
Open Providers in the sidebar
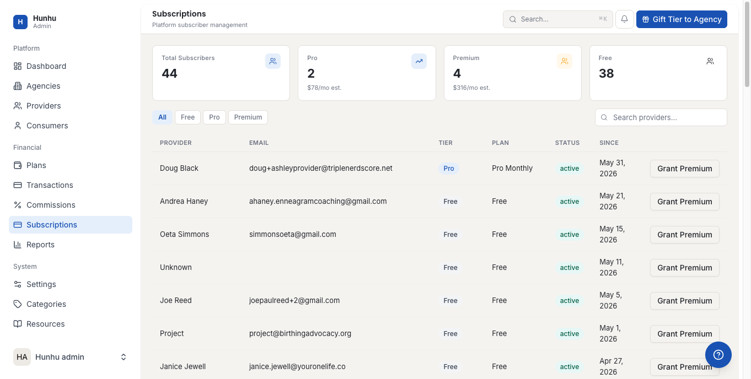click(71, 106)
